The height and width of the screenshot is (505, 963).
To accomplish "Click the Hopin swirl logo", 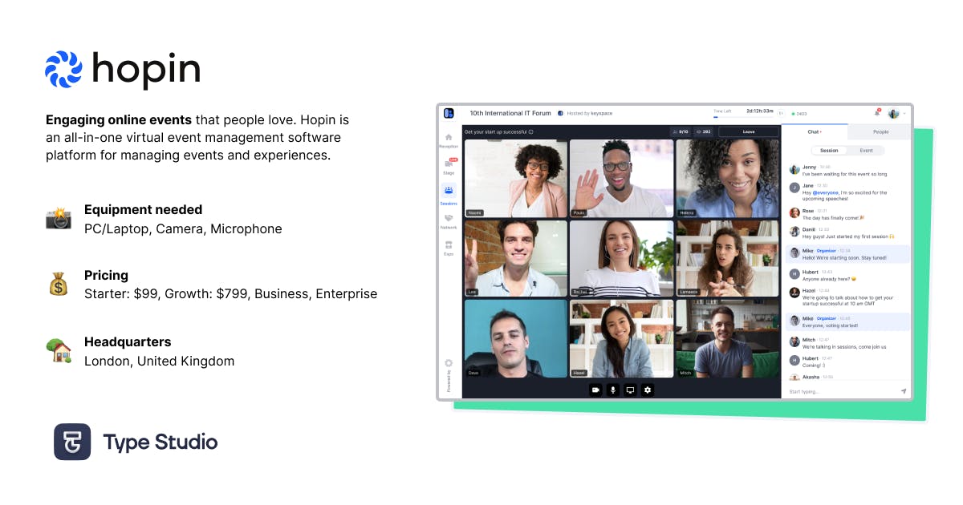I will tap(63, 69).
